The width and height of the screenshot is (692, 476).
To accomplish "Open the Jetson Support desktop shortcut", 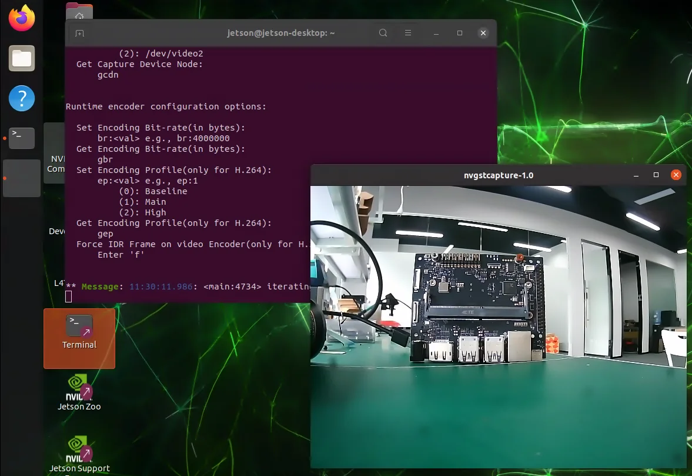I will [79, 455].
